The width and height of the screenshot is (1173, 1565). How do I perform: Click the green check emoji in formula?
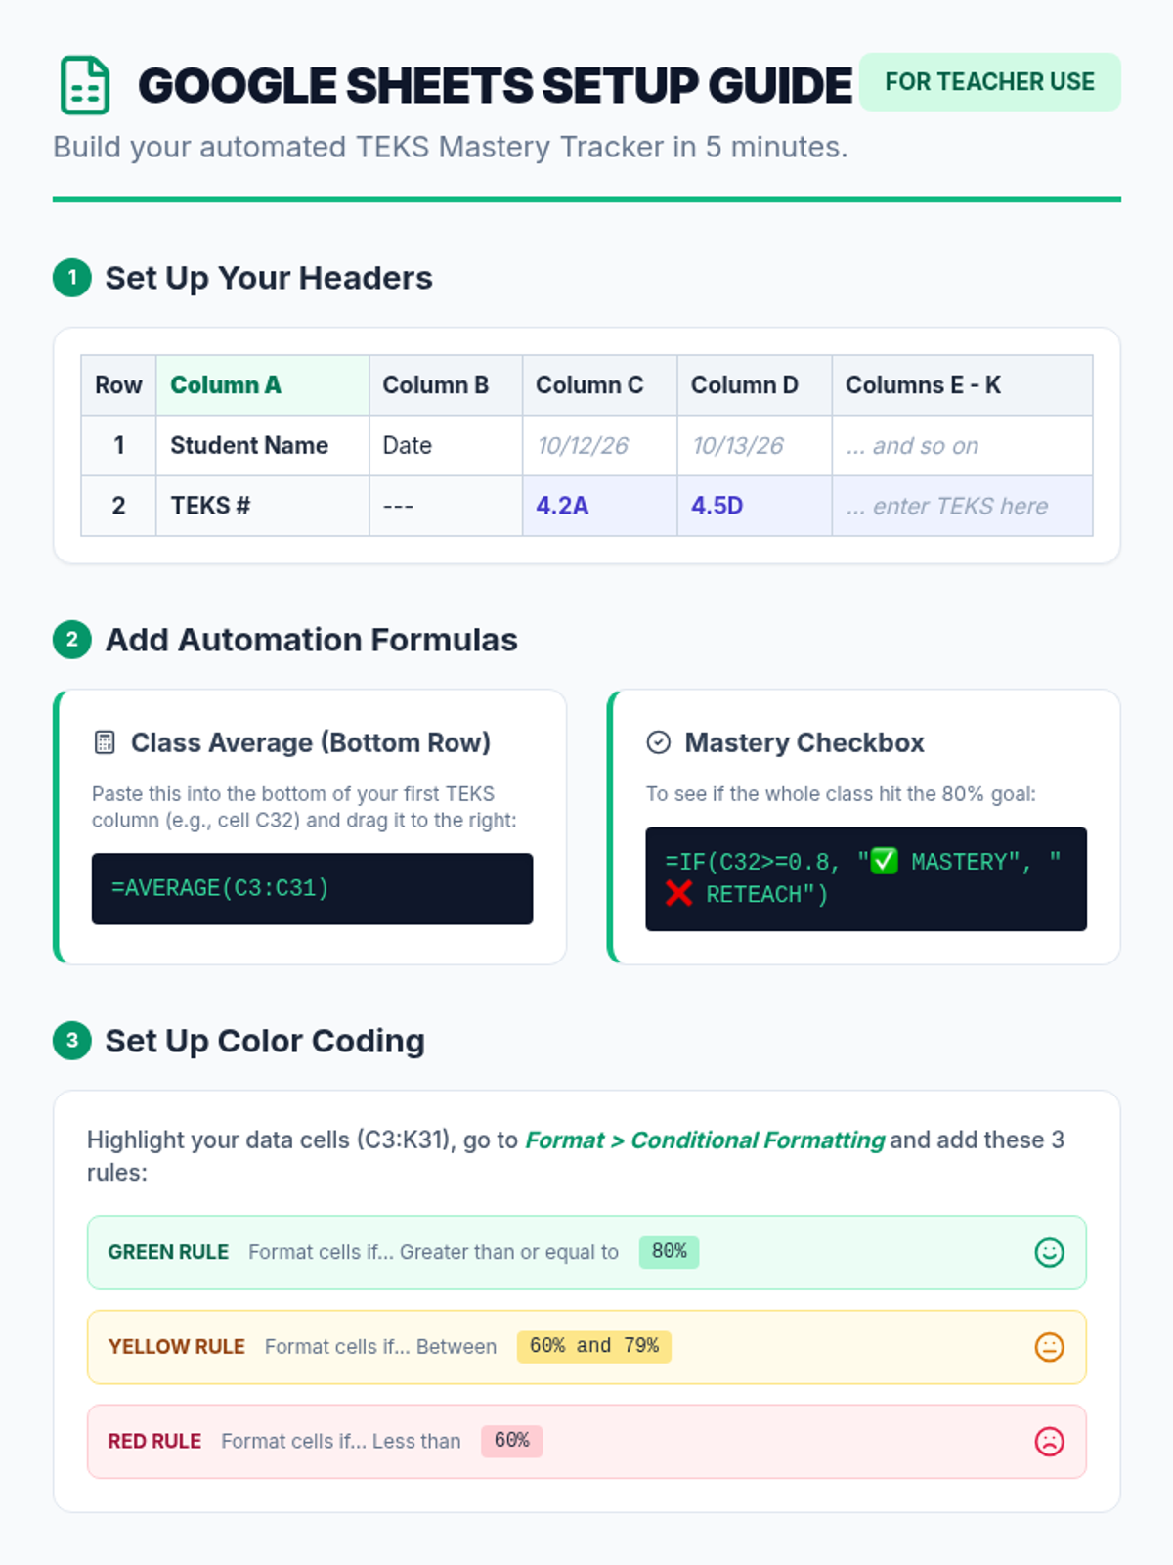pyautogui.click(x=884, y=861)
